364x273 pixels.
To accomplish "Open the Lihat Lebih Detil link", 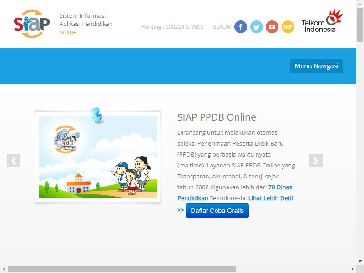I will (x=270, y=198).
